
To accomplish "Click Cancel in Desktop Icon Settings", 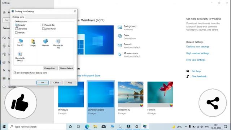I will pos(56,83).
